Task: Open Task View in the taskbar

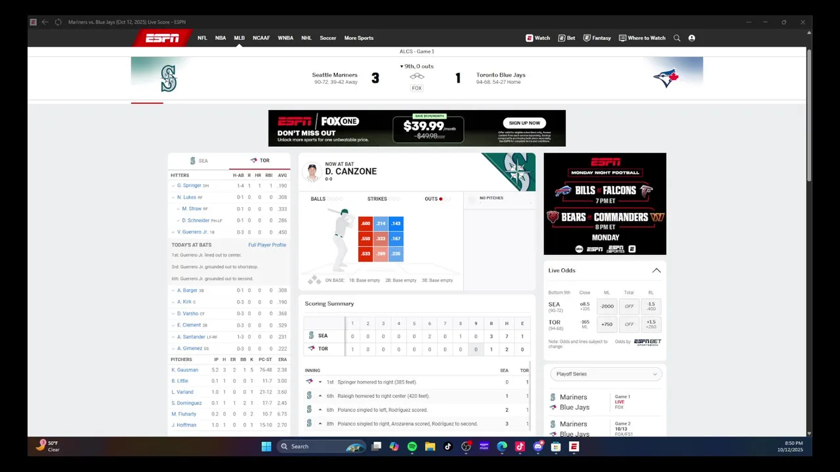Action: (x=376, y=446)
